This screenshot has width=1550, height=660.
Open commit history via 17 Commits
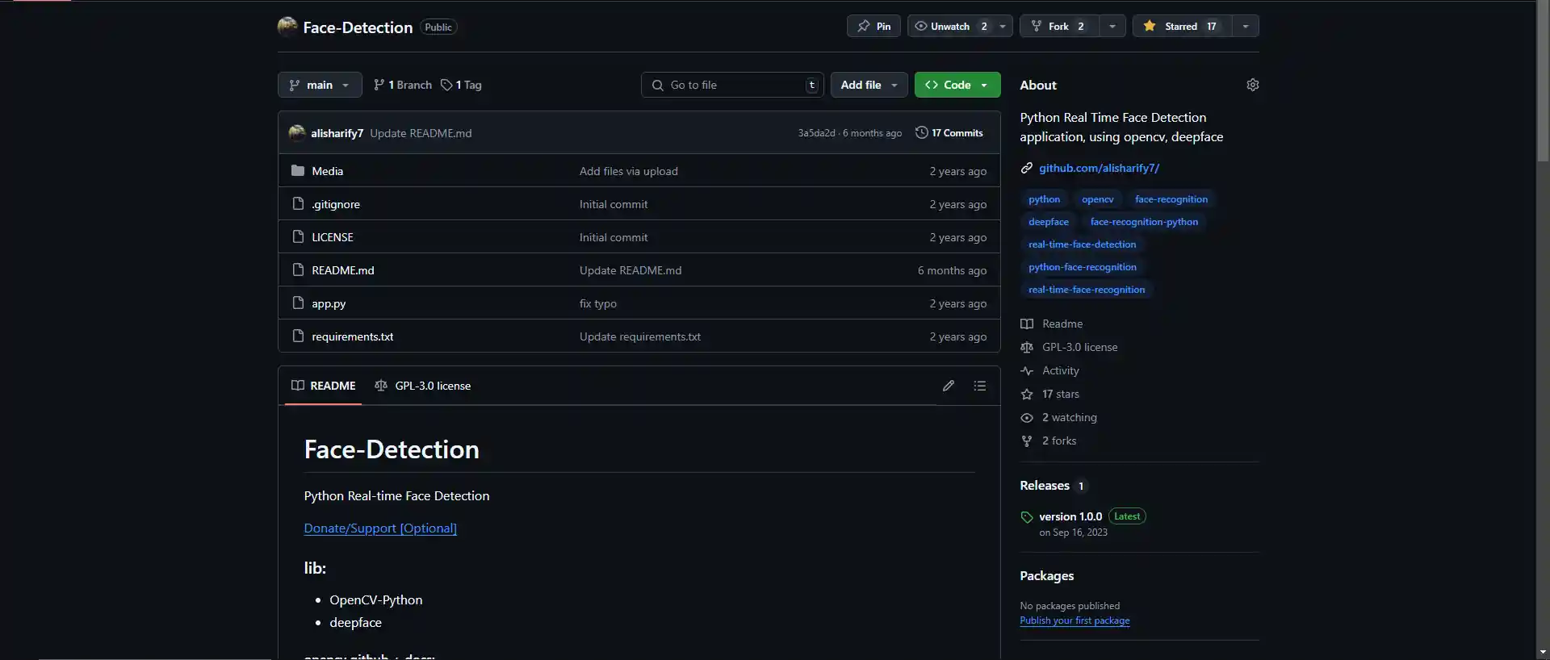pos(949,133)
